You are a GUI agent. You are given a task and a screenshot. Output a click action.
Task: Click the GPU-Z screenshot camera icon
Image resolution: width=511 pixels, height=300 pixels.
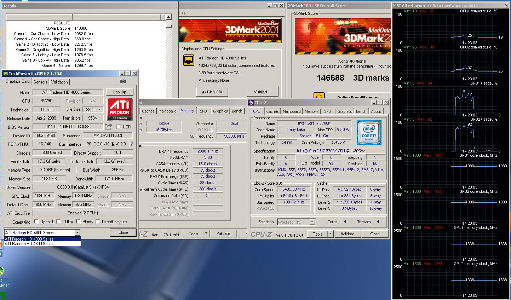click(123, 81)
